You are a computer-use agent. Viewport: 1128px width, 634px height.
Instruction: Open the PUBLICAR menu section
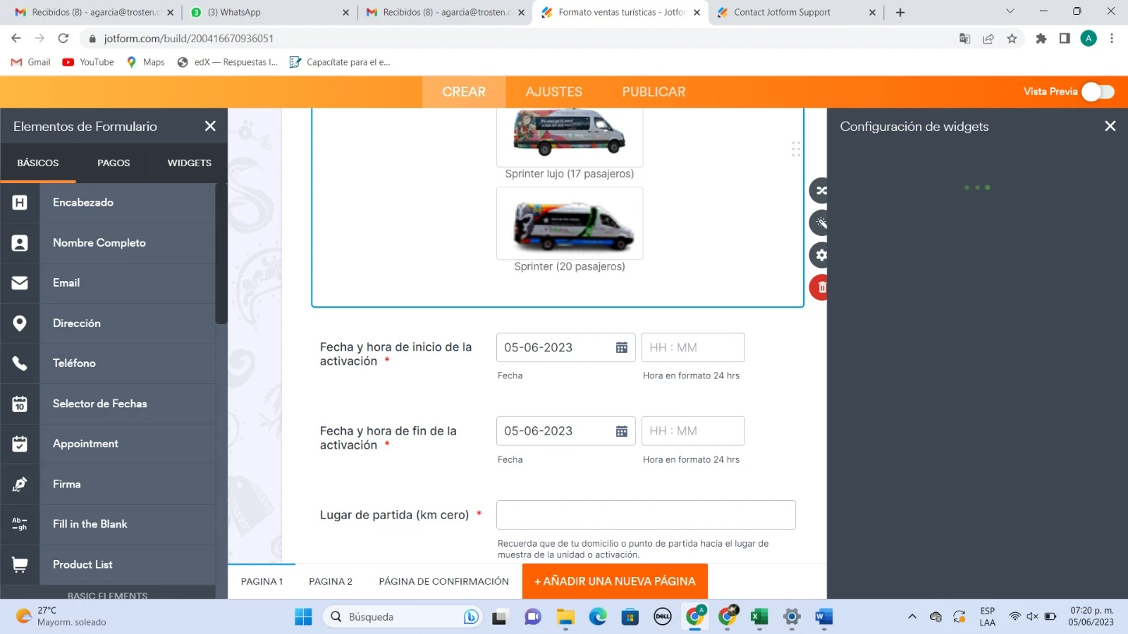654,92
